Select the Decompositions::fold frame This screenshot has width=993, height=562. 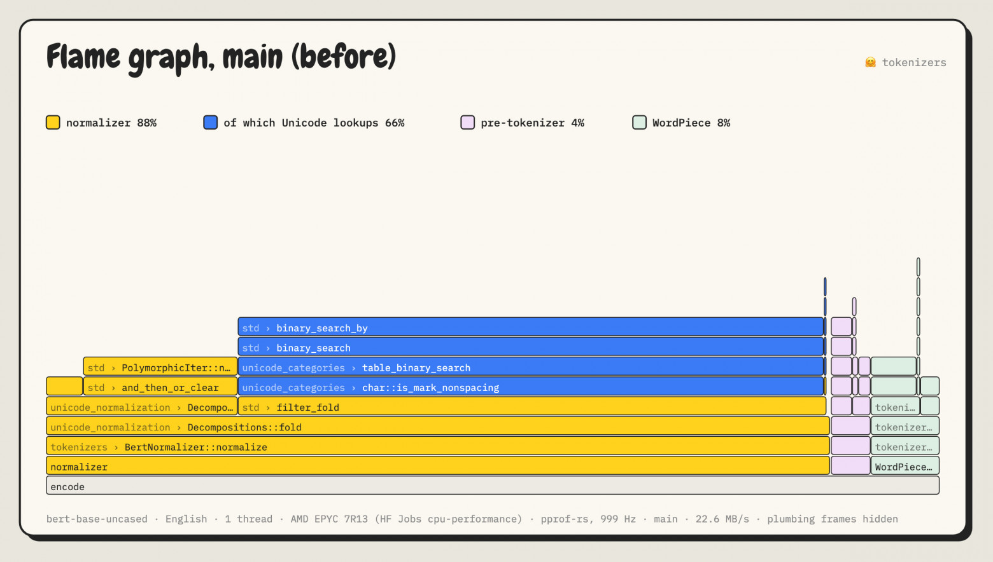point(438,426)
